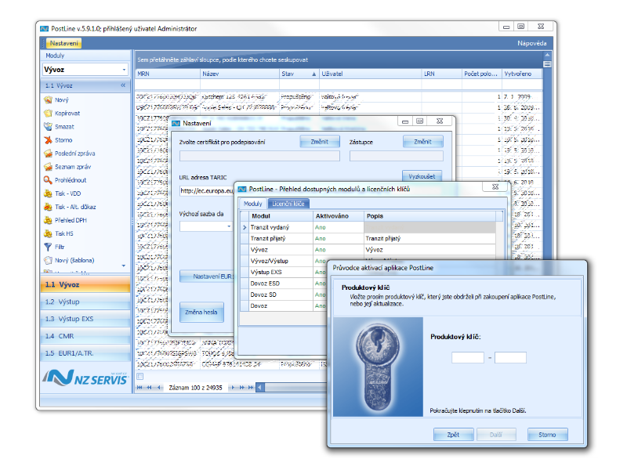Click Storno in the activation wizard
Viewport: 627px width, 470px height.
tap(547, 435)
